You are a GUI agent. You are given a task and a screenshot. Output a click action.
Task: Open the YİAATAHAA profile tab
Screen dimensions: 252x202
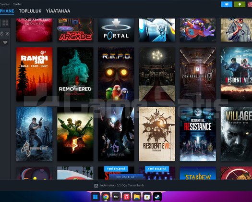click(58, 11)
